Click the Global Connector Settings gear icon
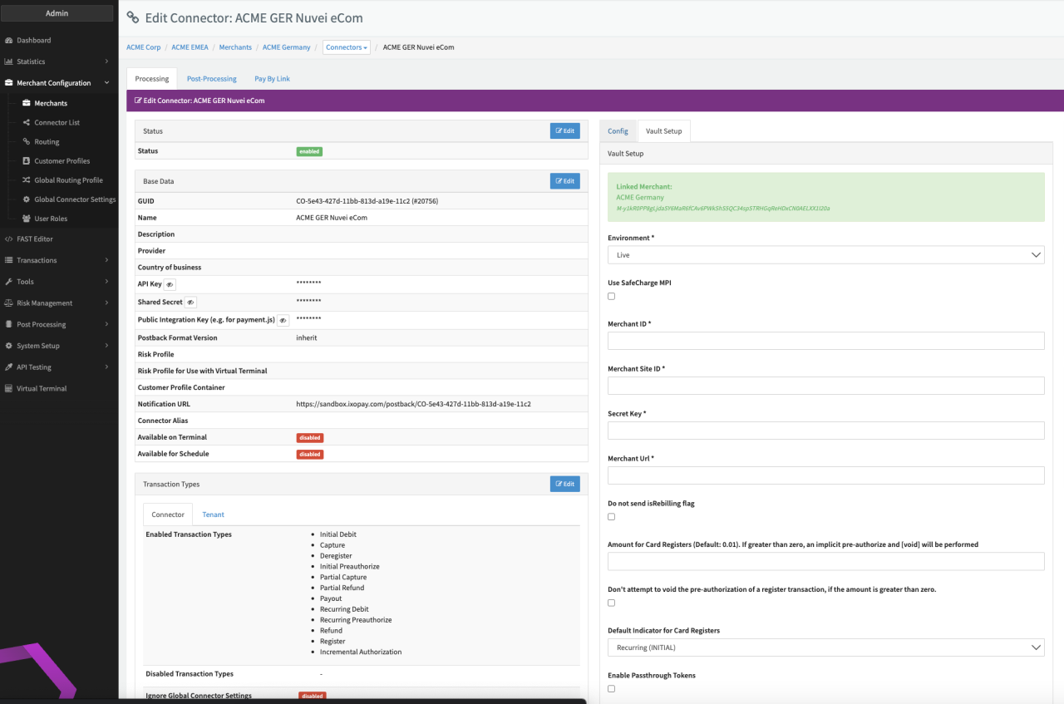Image resolution: width=1064 pixels, height=704 pixels. pyautogui.click(x=26, y=199)
